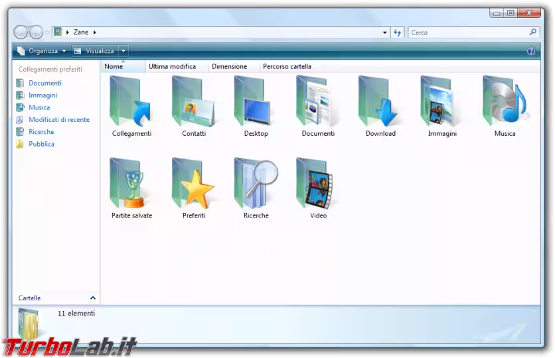The height and width of the screenshot is (358, 555).
Task: Click the refresh button beside address bar
Action: [x=398, y=32]
